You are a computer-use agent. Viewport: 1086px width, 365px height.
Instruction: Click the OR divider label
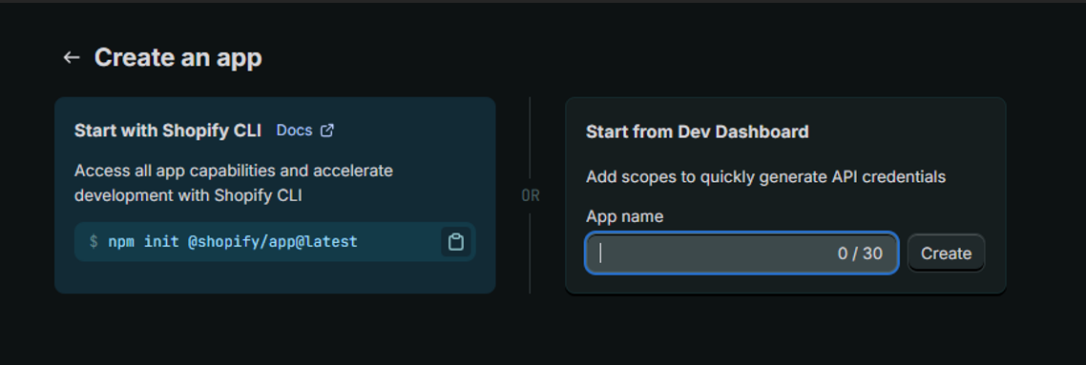(531, 196)
